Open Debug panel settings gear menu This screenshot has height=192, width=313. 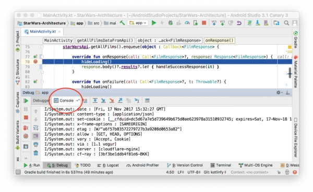point(279,92)
